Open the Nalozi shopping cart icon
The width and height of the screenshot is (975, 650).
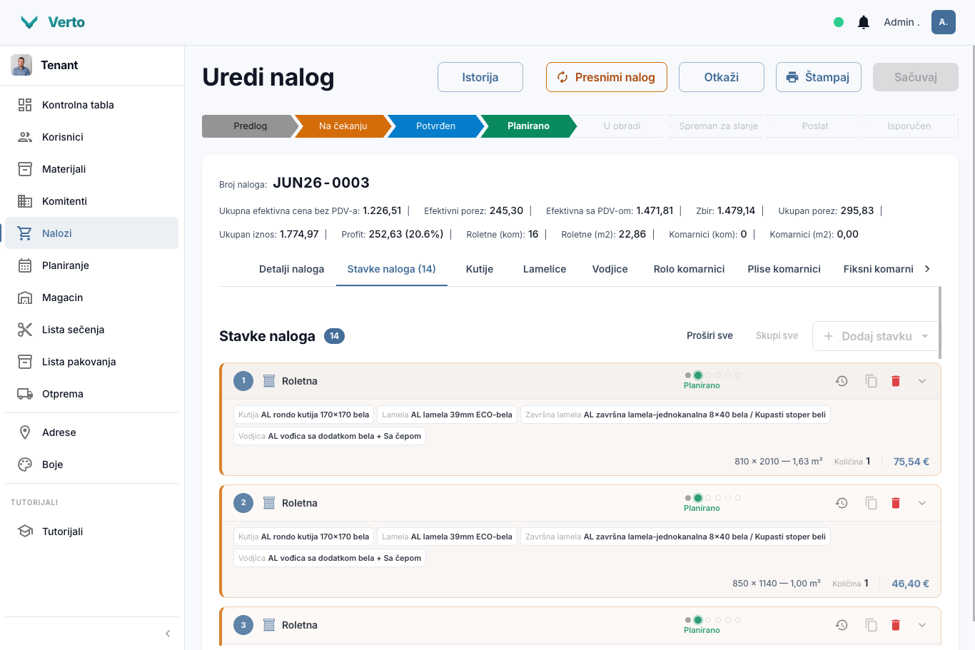[x=25, y=233]
